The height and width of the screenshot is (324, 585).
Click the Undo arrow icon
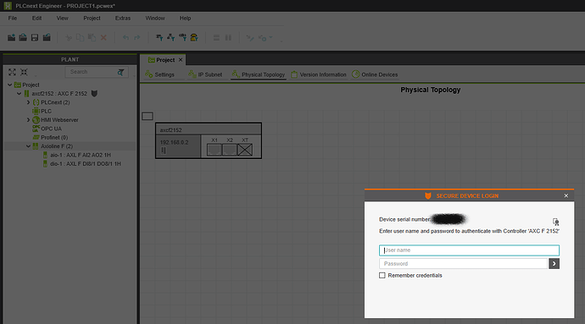[125, 37]
